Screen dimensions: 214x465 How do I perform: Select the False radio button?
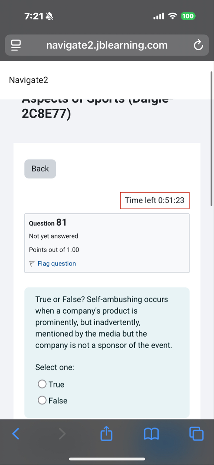coord(42,400)
